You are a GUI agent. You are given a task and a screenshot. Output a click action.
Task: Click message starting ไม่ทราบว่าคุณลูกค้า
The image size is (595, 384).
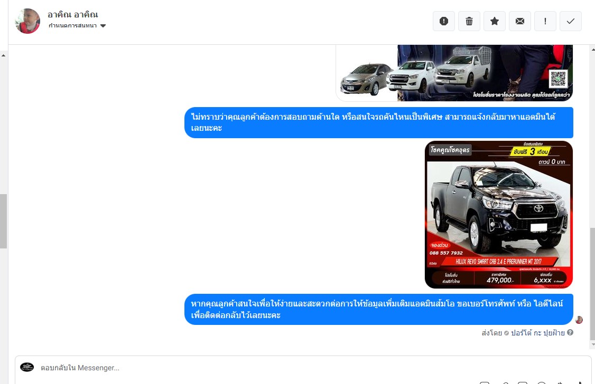pyautogui.click(x=379, y=122)
